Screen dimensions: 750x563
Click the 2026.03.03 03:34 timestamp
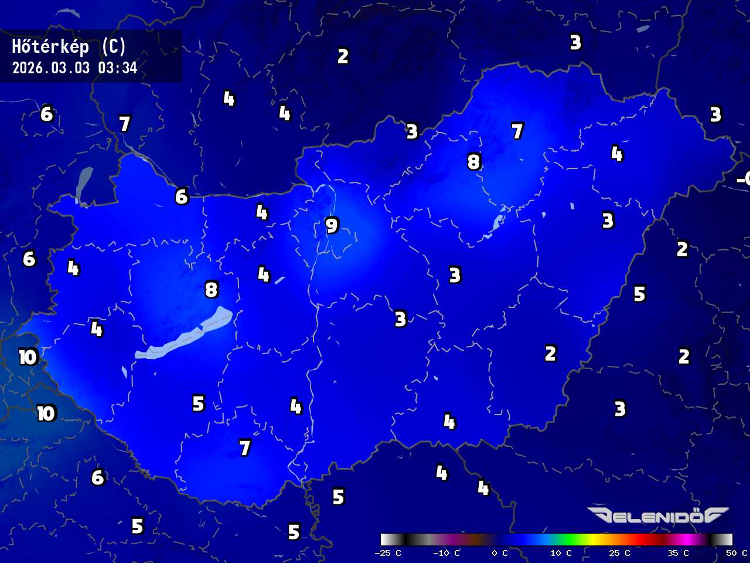point(74,68)
